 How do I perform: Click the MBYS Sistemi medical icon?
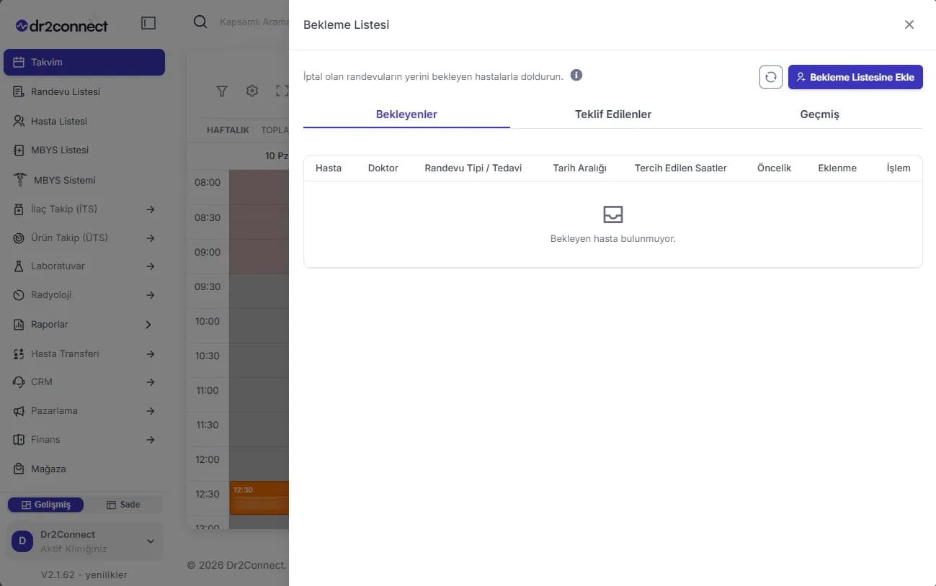coord(20,180)
